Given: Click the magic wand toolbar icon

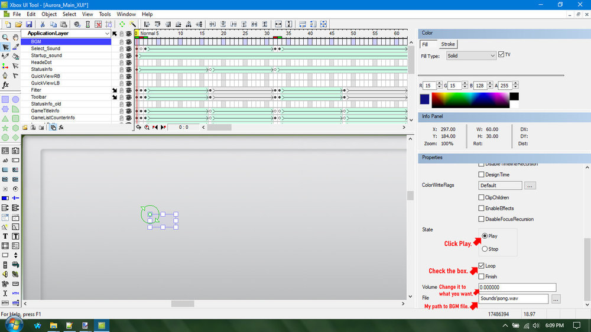Looking at the screenshot, I should coord(132,24).
